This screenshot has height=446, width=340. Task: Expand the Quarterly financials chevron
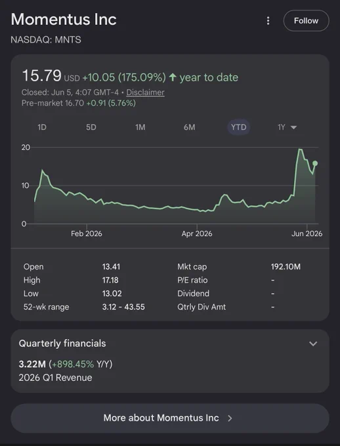pos(313,344)
